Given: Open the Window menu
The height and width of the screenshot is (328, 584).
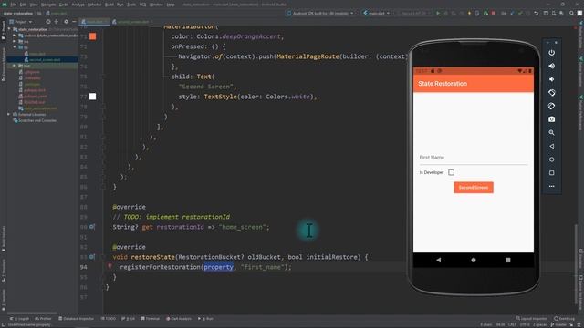Looking at the screenshot, I should click(x=156, y=5).
